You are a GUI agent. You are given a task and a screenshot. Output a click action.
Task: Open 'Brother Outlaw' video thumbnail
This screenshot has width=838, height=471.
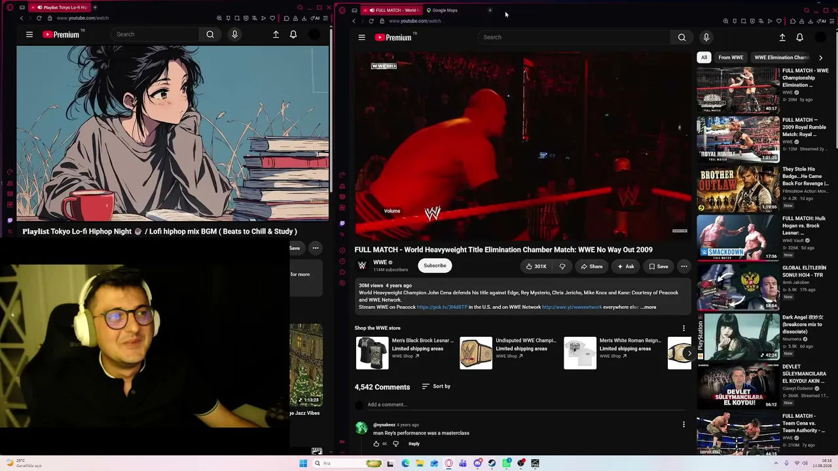pyautogui.click(x=738, y=189)
